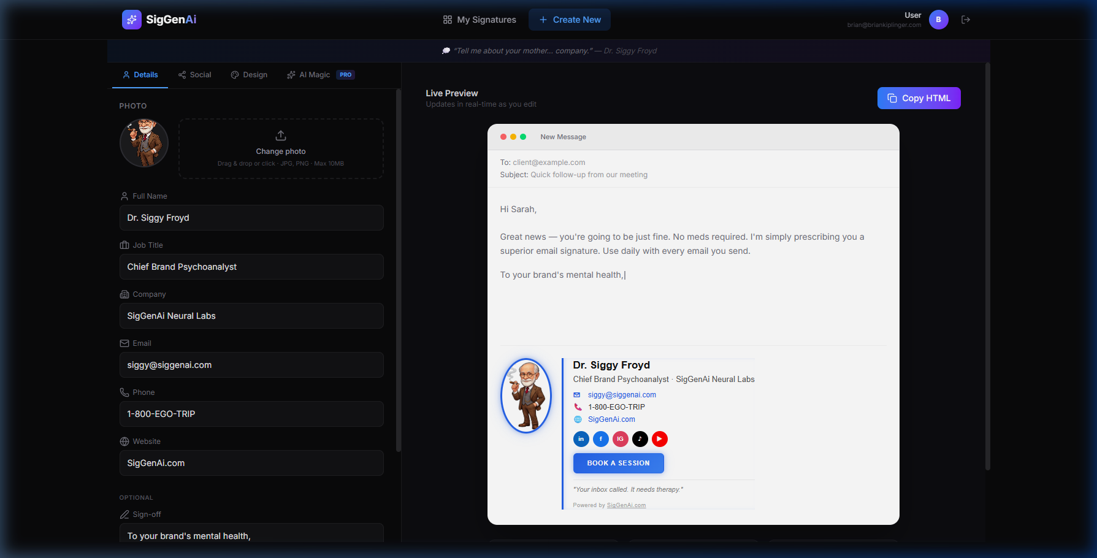Click the upload icon in the photo area
This screenshot has height=558, width=1097.
[280, 135]
